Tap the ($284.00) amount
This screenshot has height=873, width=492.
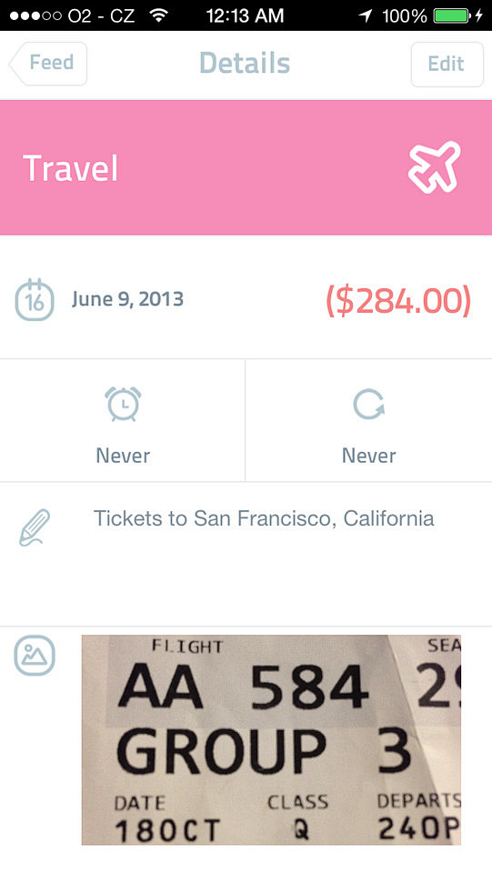(398, 301)
